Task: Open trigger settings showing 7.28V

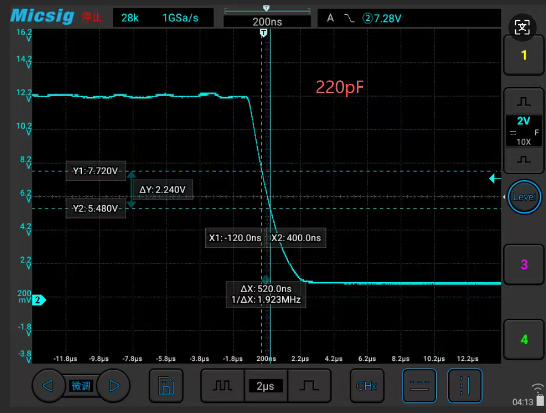Action: (x=409, y=18)
